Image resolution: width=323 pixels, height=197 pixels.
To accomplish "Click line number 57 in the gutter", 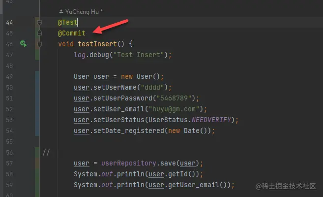I will click(x=9, y=164).
